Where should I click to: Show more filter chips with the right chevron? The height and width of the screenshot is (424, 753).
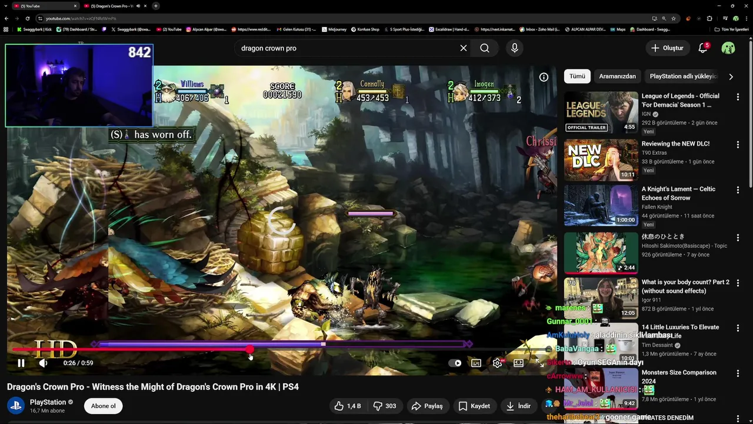click(x=731, y=77)
